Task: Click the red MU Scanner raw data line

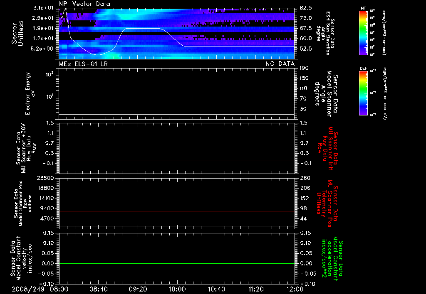Action: (176, 161)
